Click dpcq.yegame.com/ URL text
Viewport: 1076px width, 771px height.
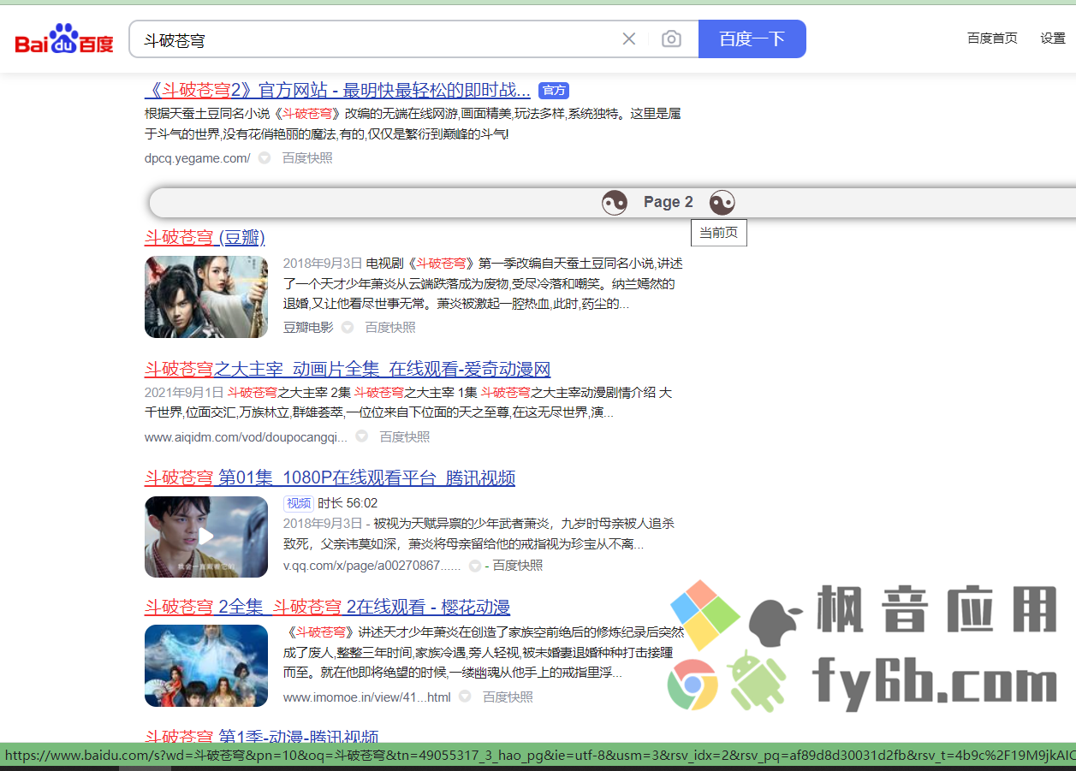[198, 158]
